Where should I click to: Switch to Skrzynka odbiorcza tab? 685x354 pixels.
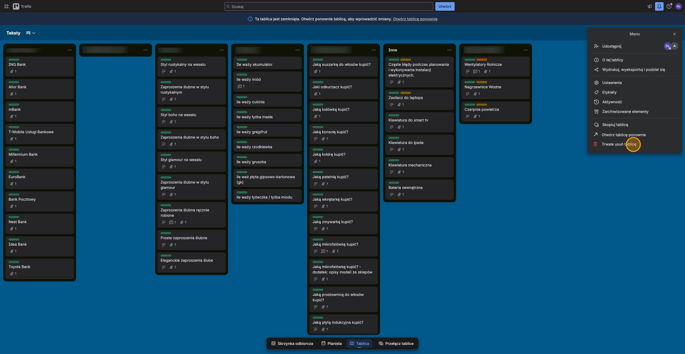tap(292, 344)
